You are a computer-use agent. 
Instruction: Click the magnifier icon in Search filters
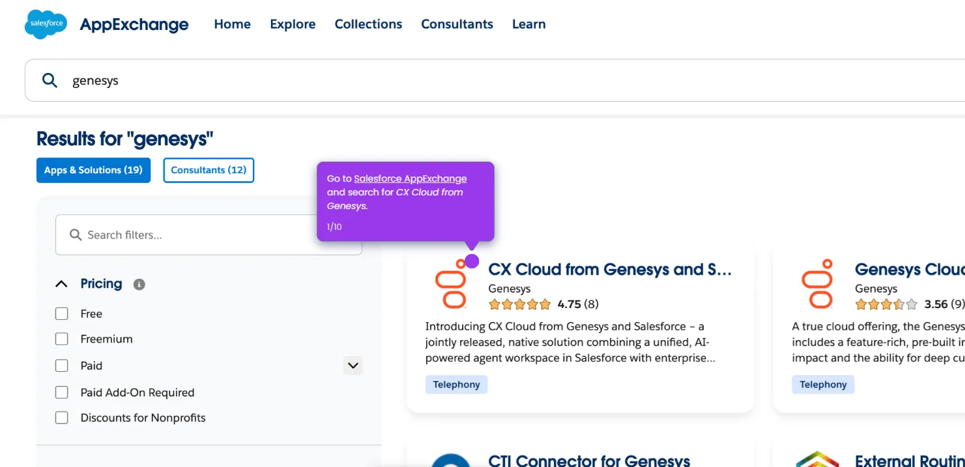[76, 235]
